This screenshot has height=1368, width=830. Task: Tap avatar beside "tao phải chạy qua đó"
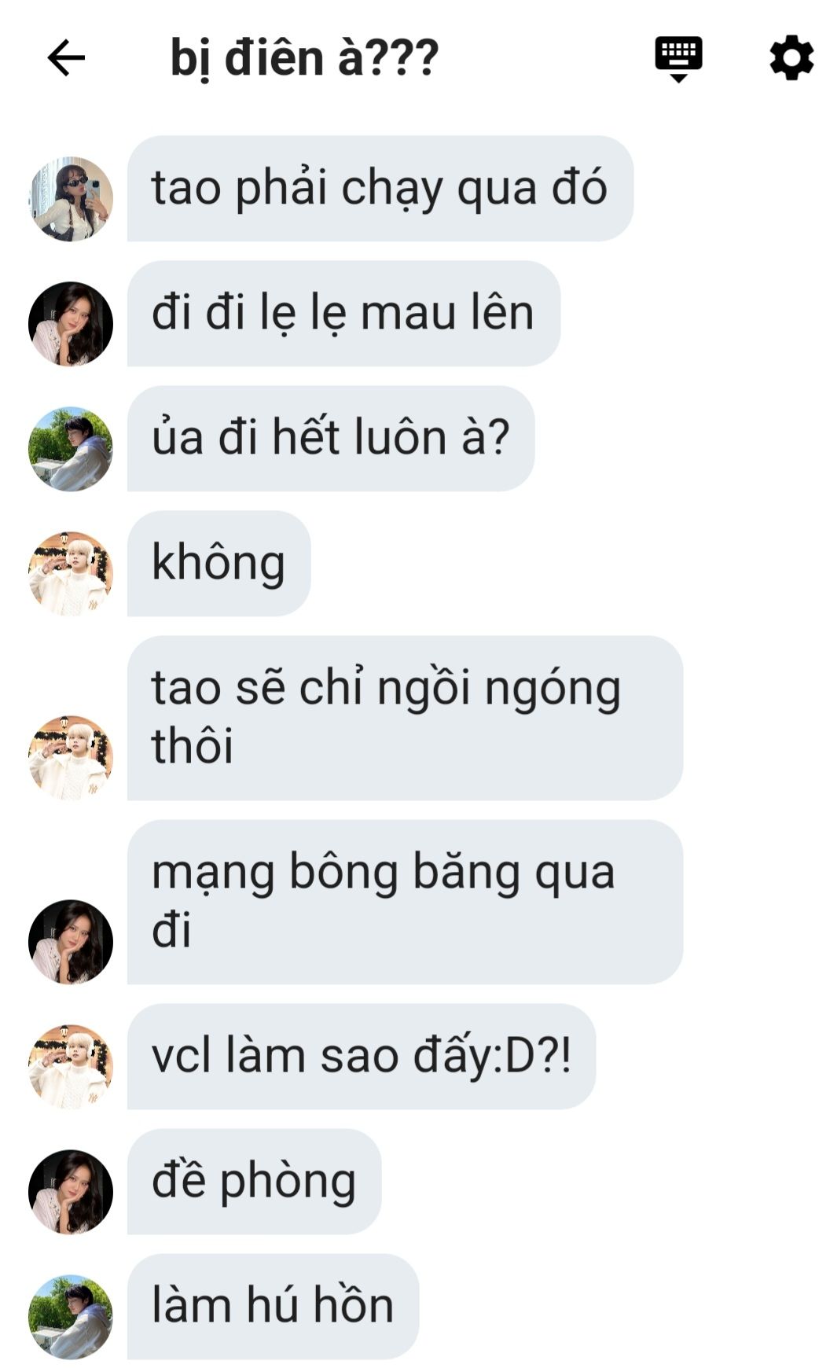(71, 199)
